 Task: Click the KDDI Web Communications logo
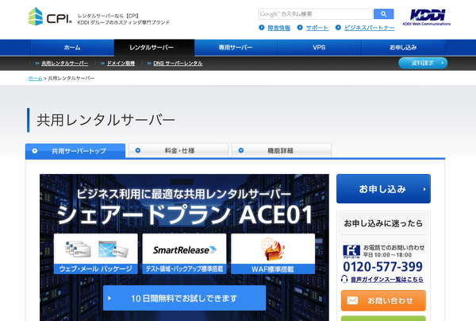tap(427, 17)
